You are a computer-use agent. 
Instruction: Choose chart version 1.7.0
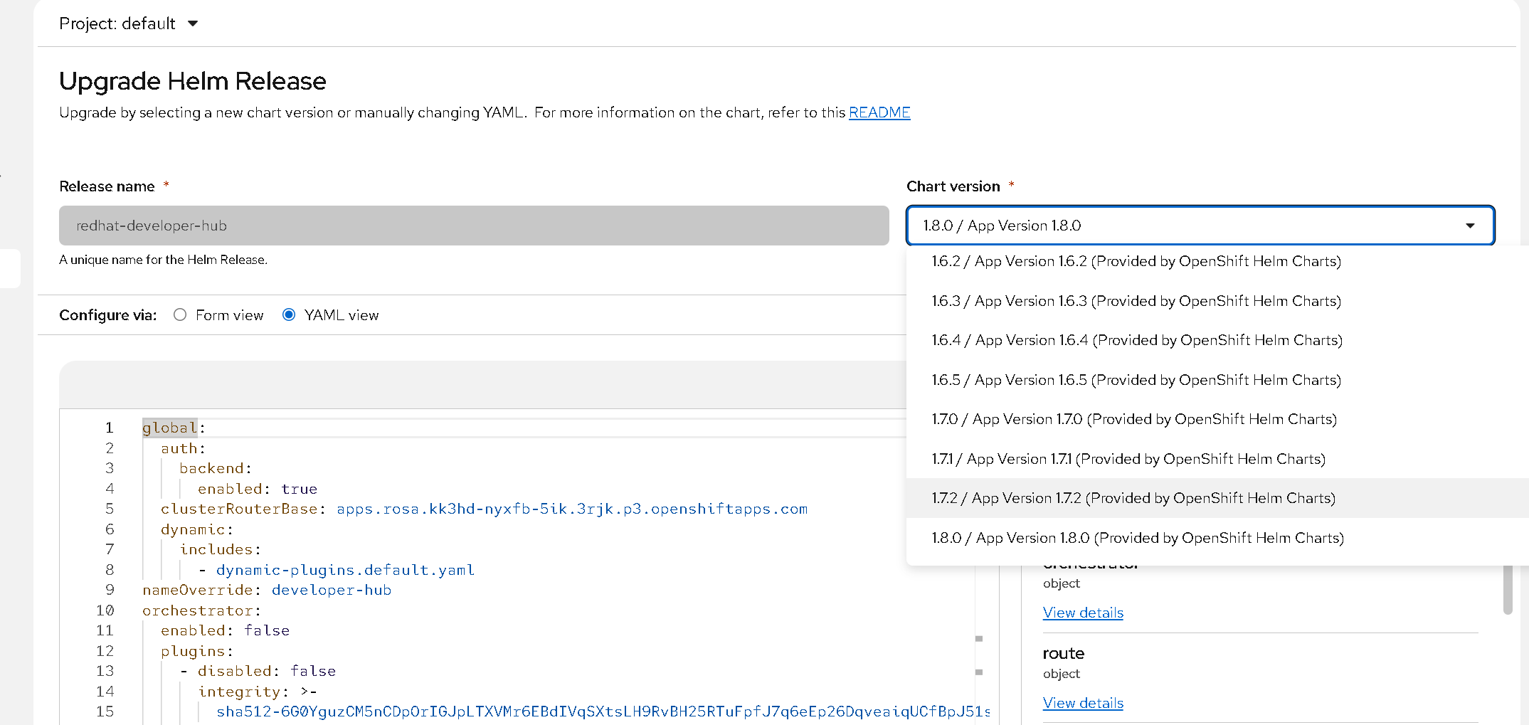pyautogui.click(x=1133, y=419)
